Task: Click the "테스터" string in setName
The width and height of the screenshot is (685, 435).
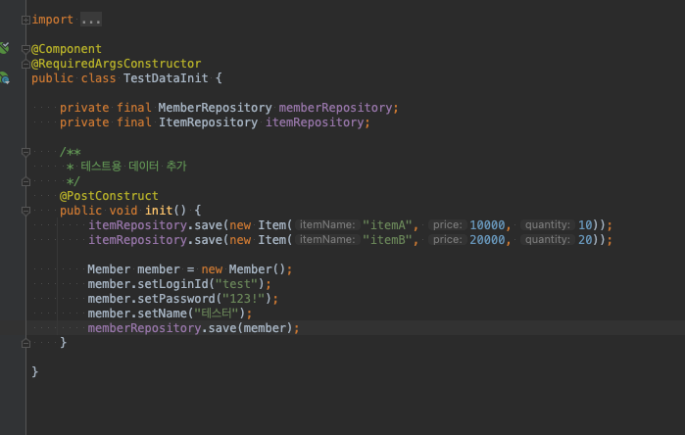Action: [x=217, y=314]
